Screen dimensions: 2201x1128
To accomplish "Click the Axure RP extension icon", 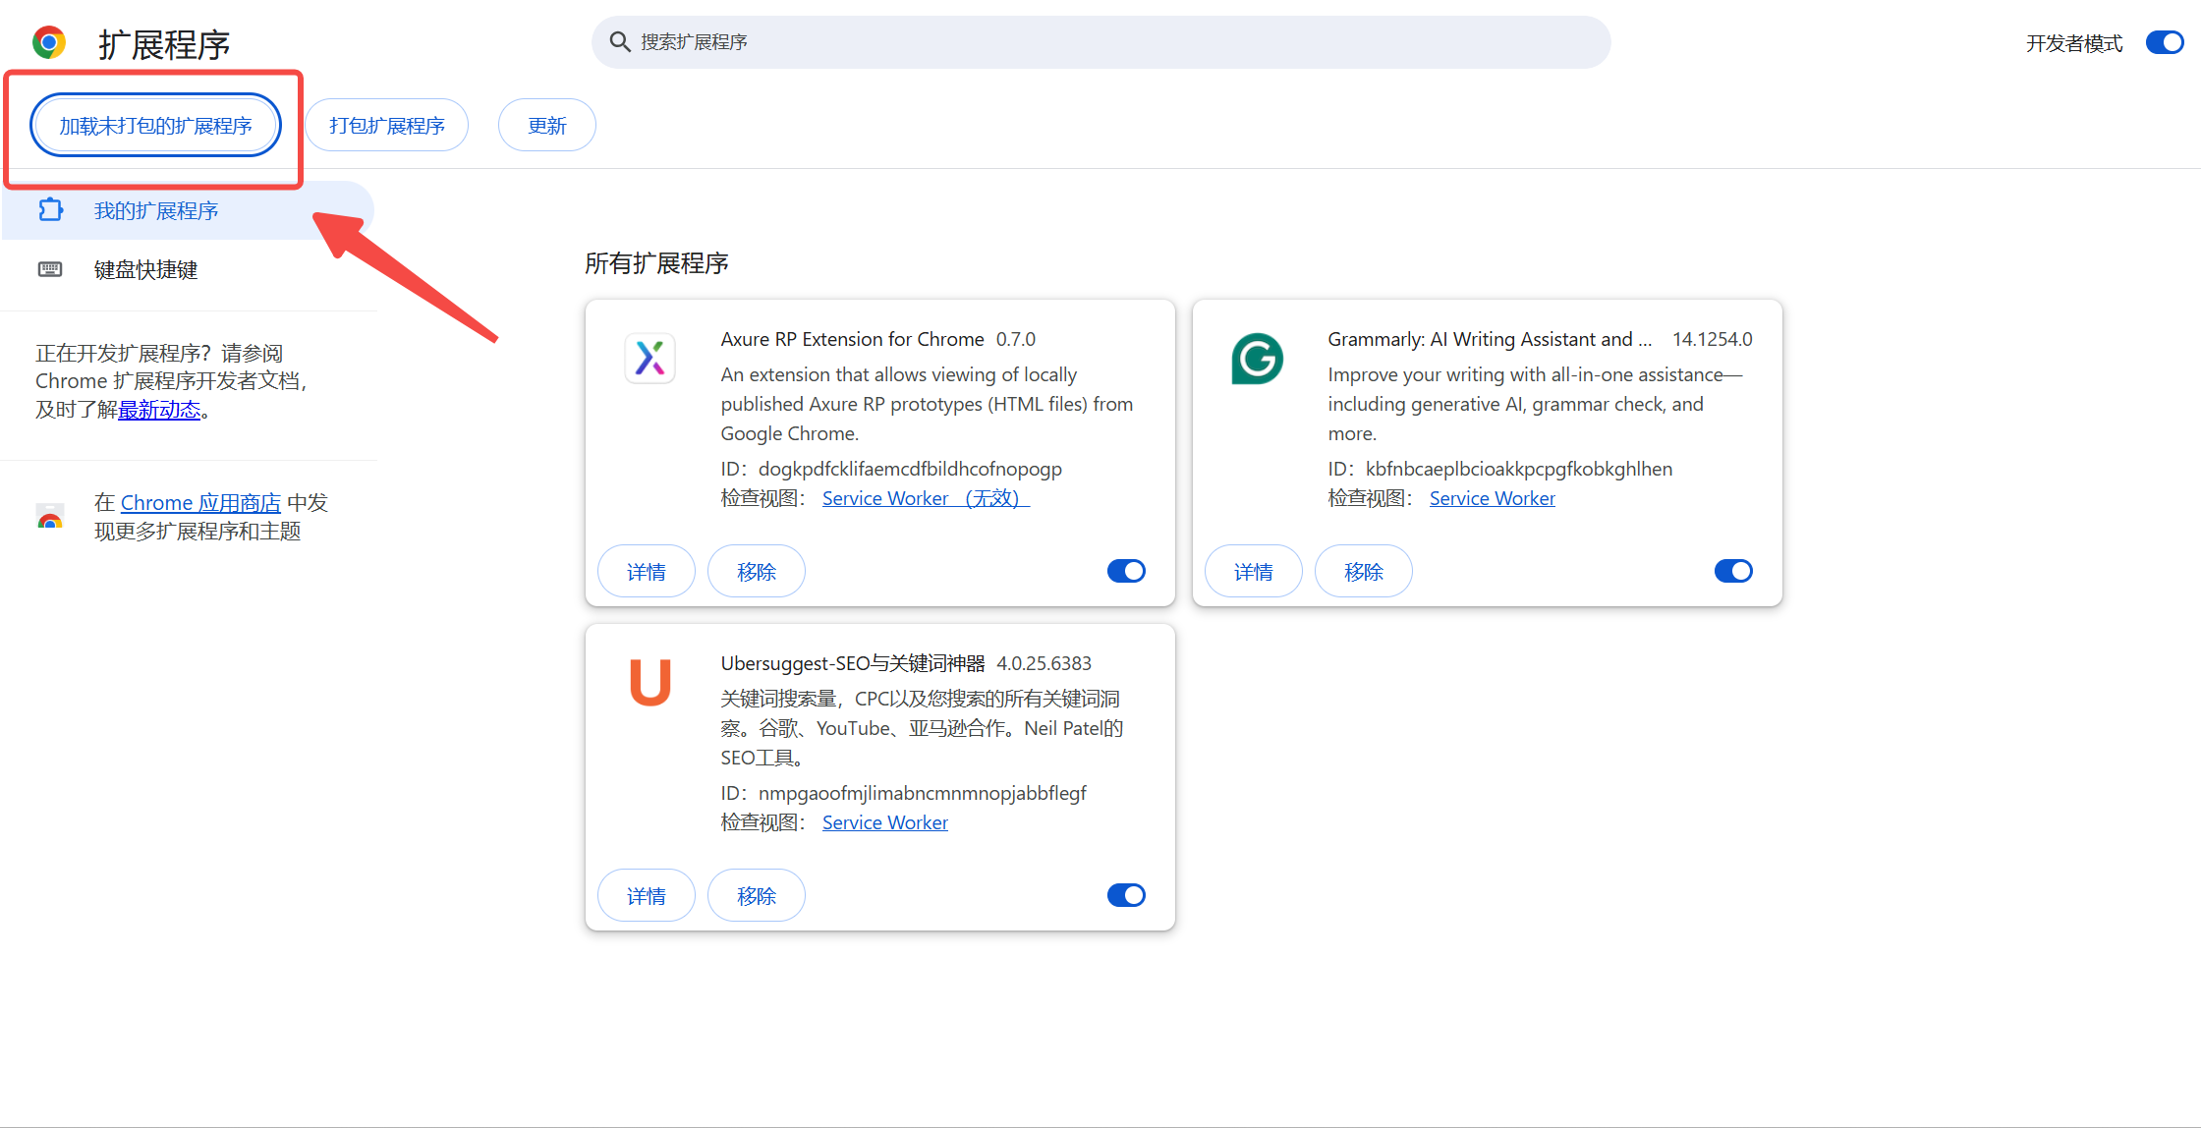I will pos(649,358).
